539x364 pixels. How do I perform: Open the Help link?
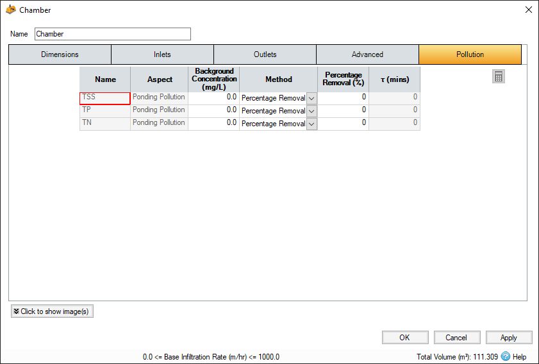click(x=519, y=357)
